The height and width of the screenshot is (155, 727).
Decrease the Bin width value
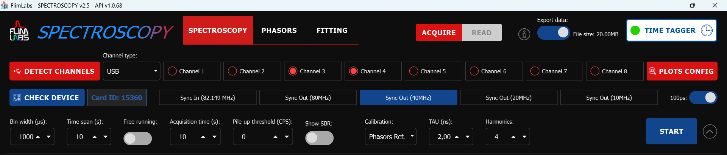click(x=49, y=137)
